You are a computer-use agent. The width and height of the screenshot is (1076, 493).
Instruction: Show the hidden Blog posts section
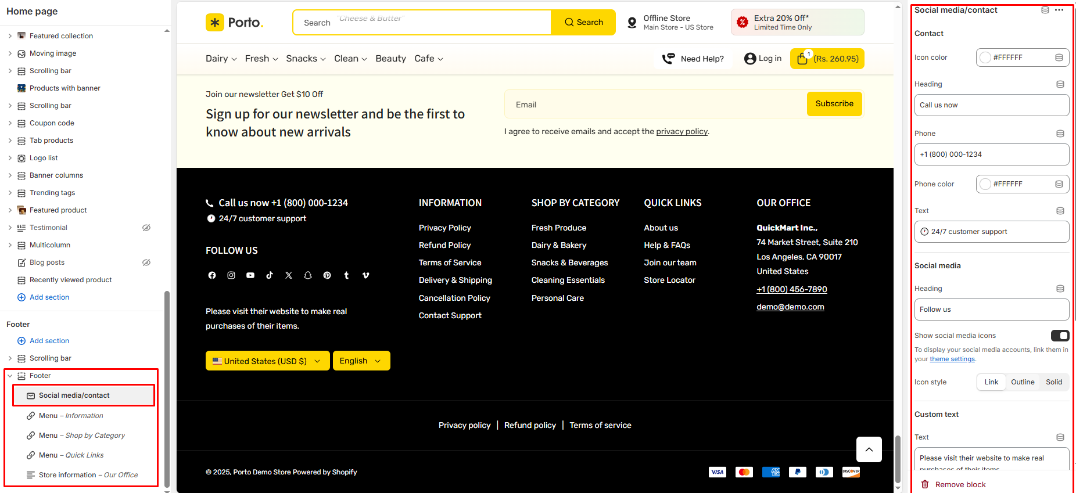(146, 262)
